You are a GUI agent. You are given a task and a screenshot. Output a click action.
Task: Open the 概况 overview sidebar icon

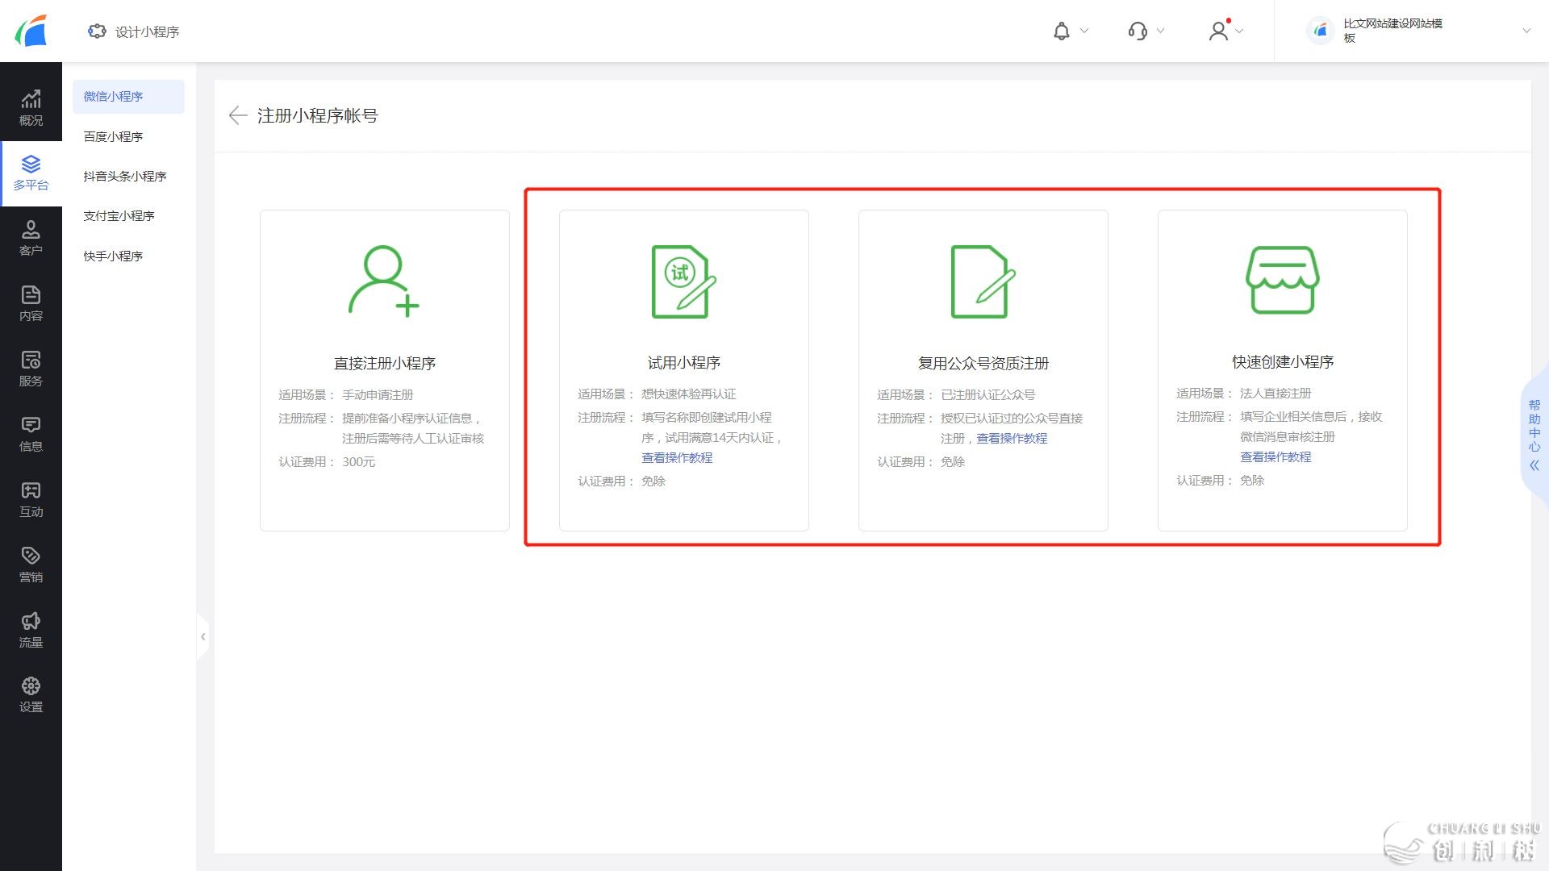[x=31, y=108]
